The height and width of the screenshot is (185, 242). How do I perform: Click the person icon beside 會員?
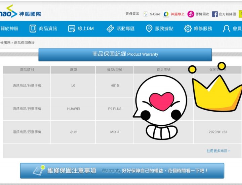pyautogui.click(x=227, y=28)
